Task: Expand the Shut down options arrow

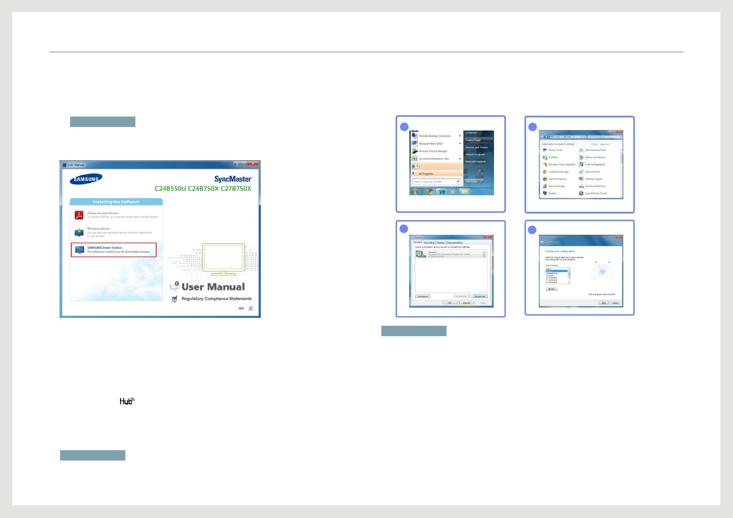Action: point(481,182)
